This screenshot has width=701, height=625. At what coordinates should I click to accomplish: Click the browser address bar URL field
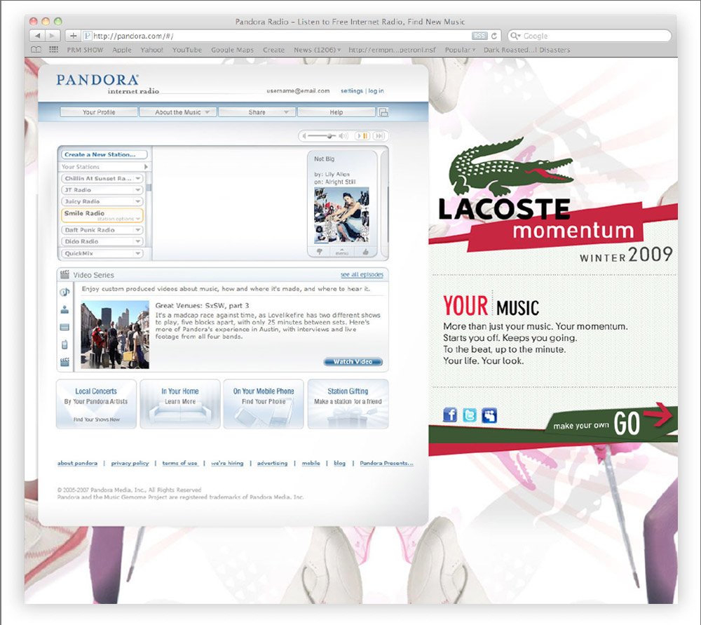(x=277, y=36)
